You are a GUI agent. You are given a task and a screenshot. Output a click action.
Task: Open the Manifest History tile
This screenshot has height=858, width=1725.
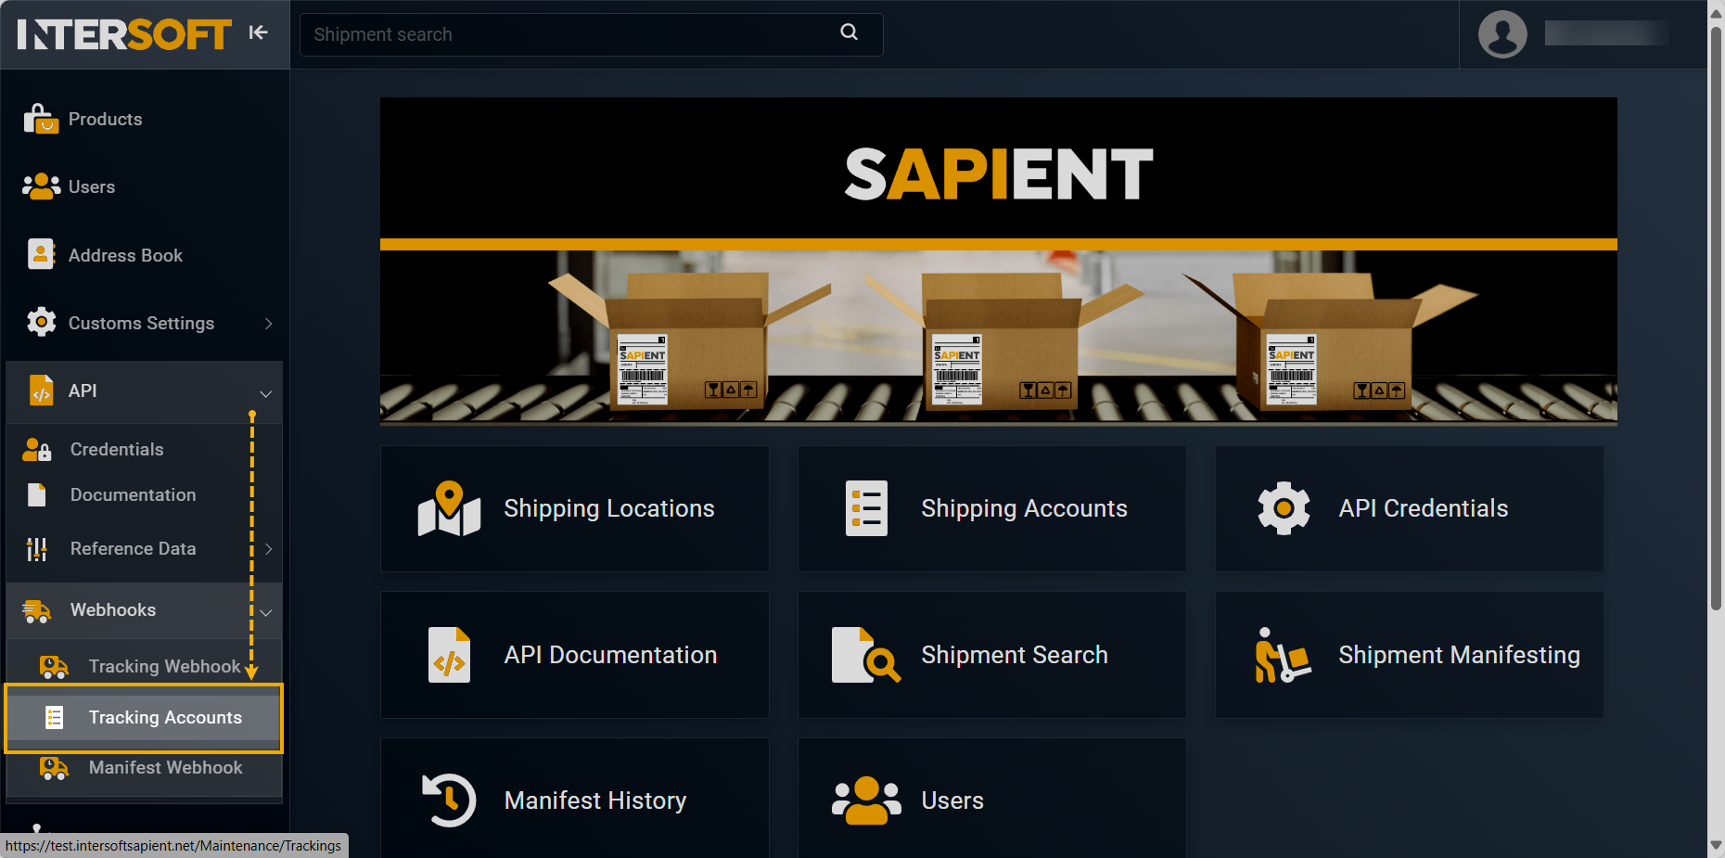[x=575, y=799]
